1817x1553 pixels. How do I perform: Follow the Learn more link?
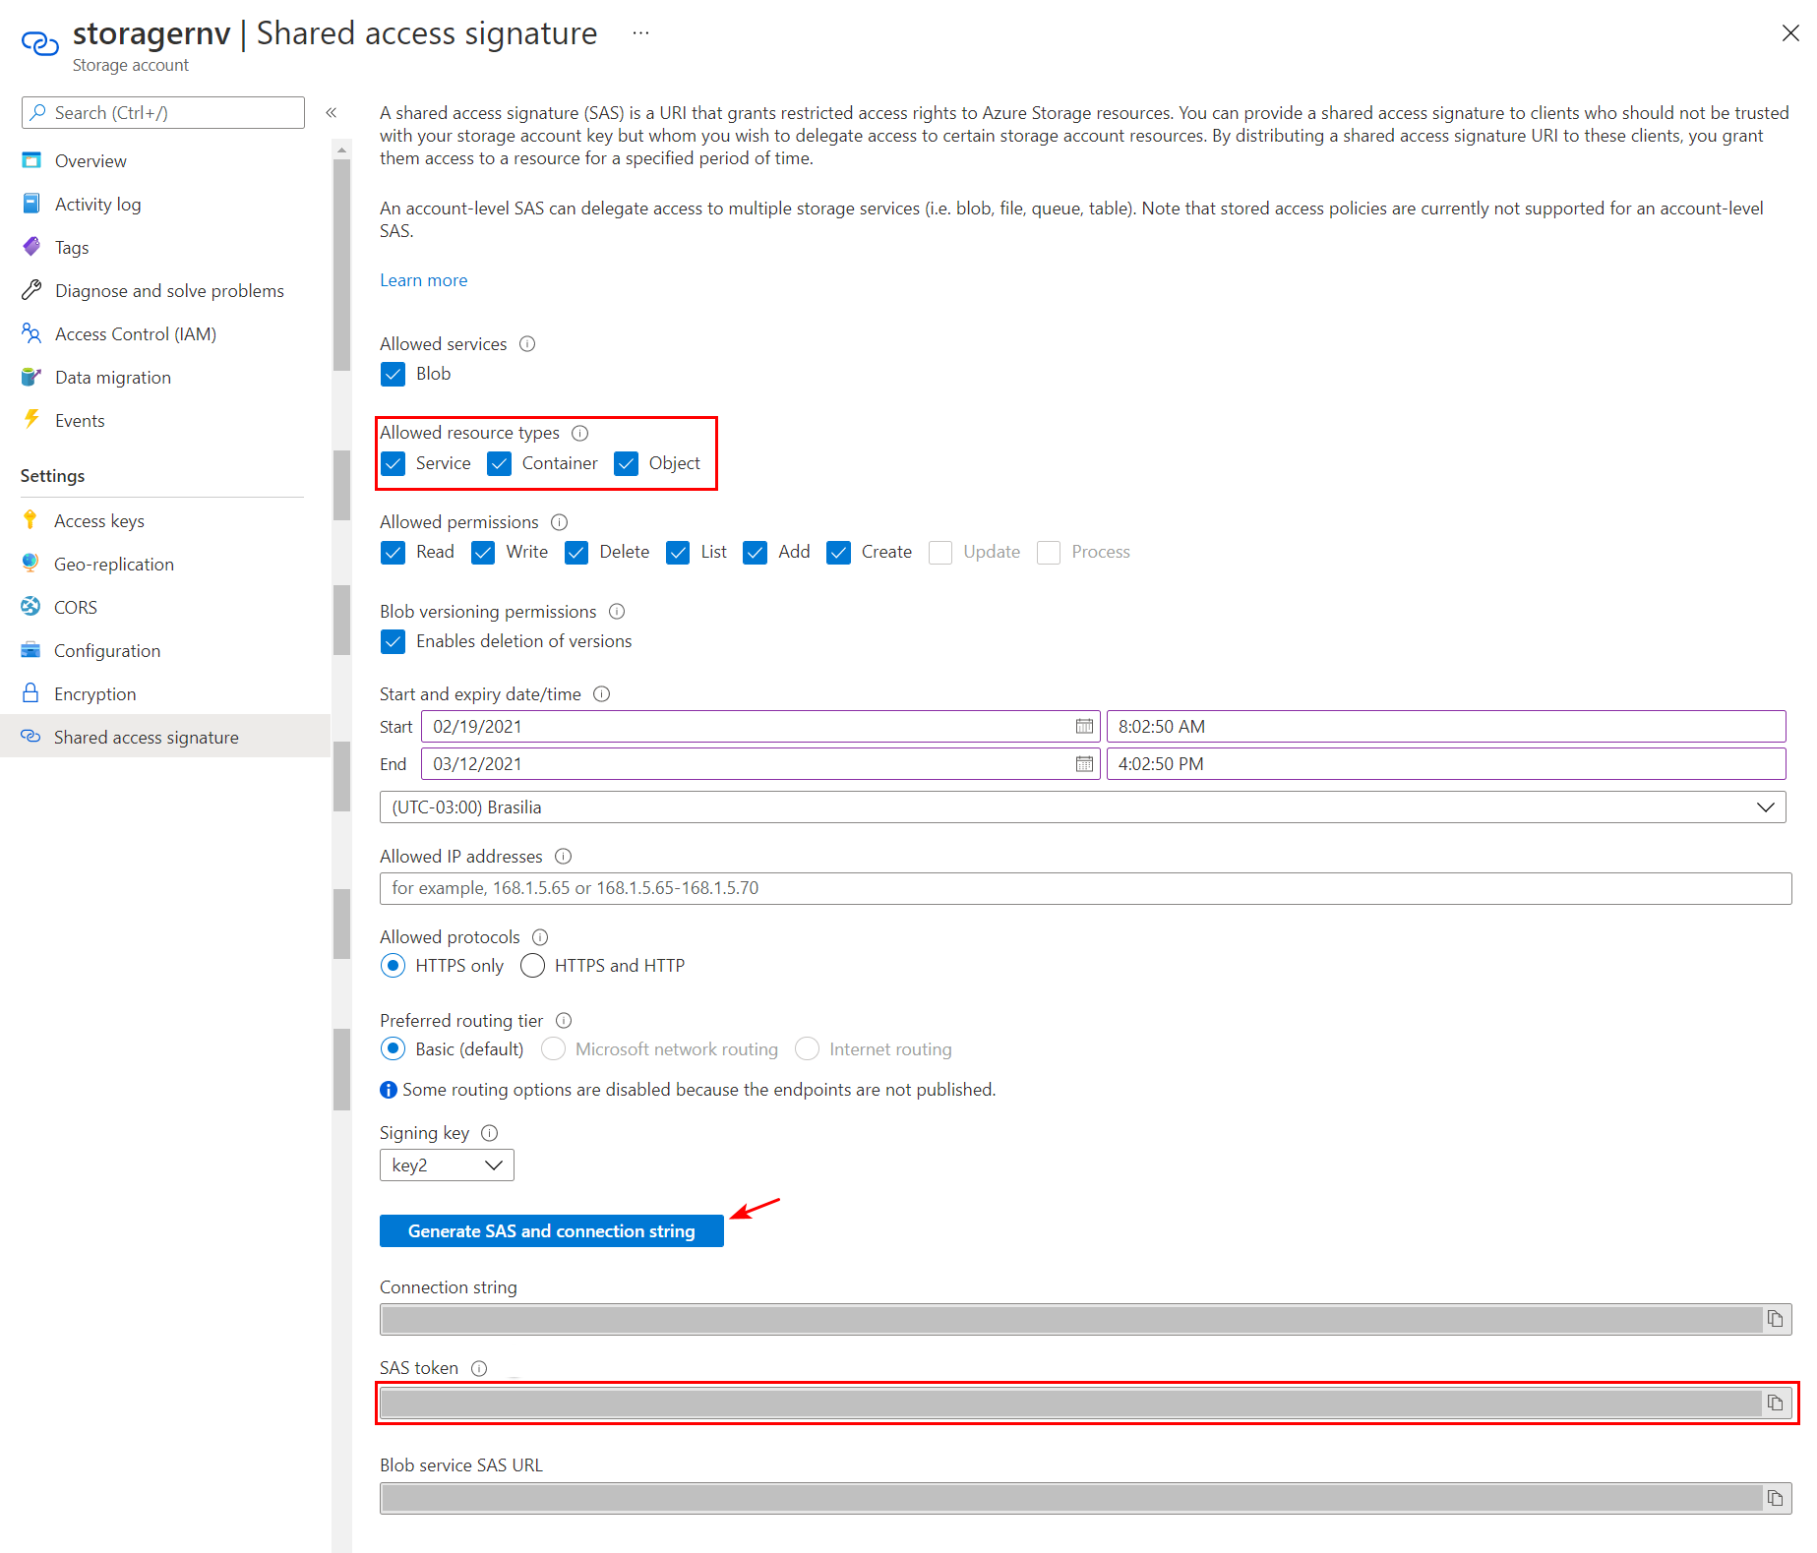click(x=424, y=280)
